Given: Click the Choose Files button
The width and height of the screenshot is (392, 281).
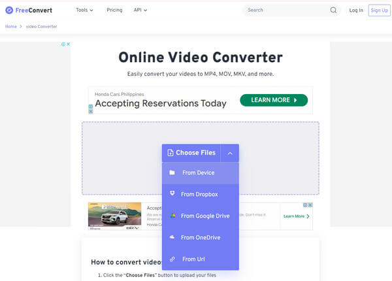Looking at the screenshot, I should 191,153.
